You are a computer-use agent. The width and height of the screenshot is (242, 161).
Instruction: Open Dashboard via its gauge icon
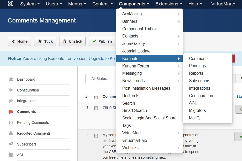[11, 79]
